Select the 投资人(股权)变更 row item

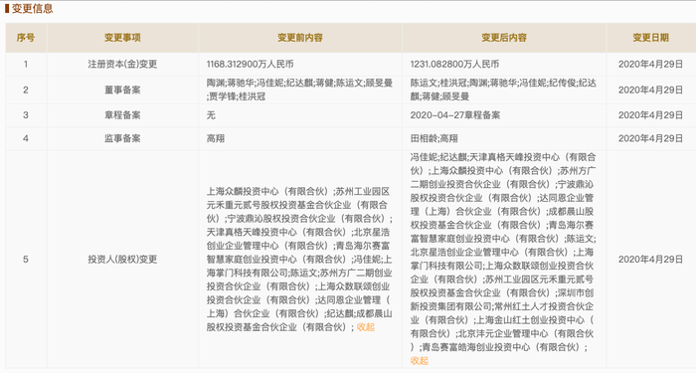[122, 260]
